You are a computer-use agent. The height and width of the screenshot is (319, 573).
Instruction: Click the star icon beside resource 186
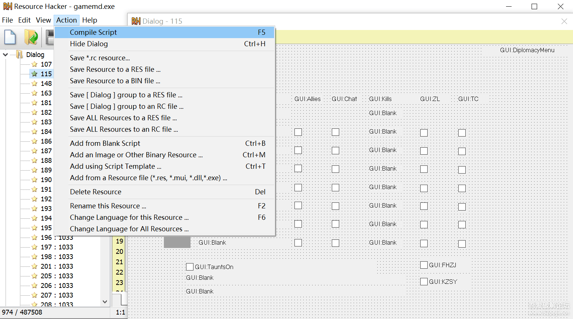[34, 141]
